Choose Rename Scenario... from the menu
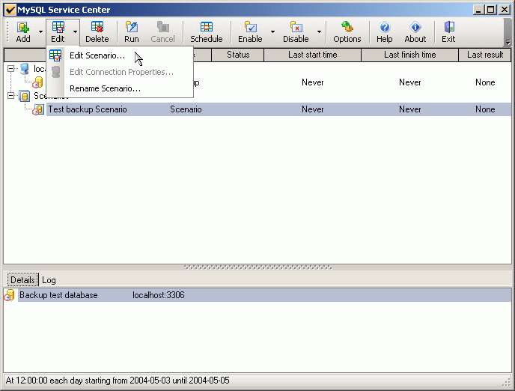Viewport: 515px width, 391px height. pos(120,88)
